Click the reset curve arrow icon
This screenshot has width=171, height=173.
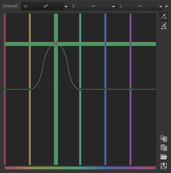point(167,6)
